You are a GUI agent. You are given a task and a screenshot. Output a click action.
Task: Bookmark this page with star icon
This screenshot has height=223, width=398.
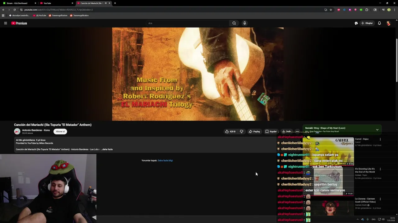click(x=331, y=10)
